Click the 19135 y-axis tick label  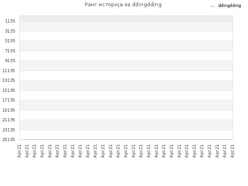(x=9, y=110)
